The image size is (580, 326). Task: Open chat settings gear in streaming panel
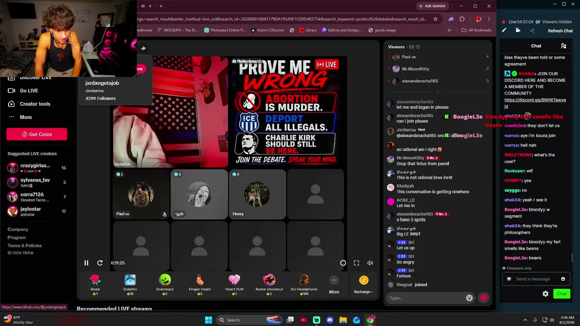(x=546, y=294)
